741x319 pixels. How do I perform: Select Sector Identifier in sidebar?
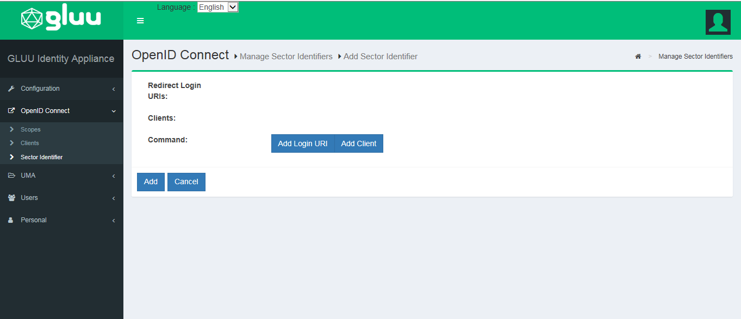click(x=41, y=157)
